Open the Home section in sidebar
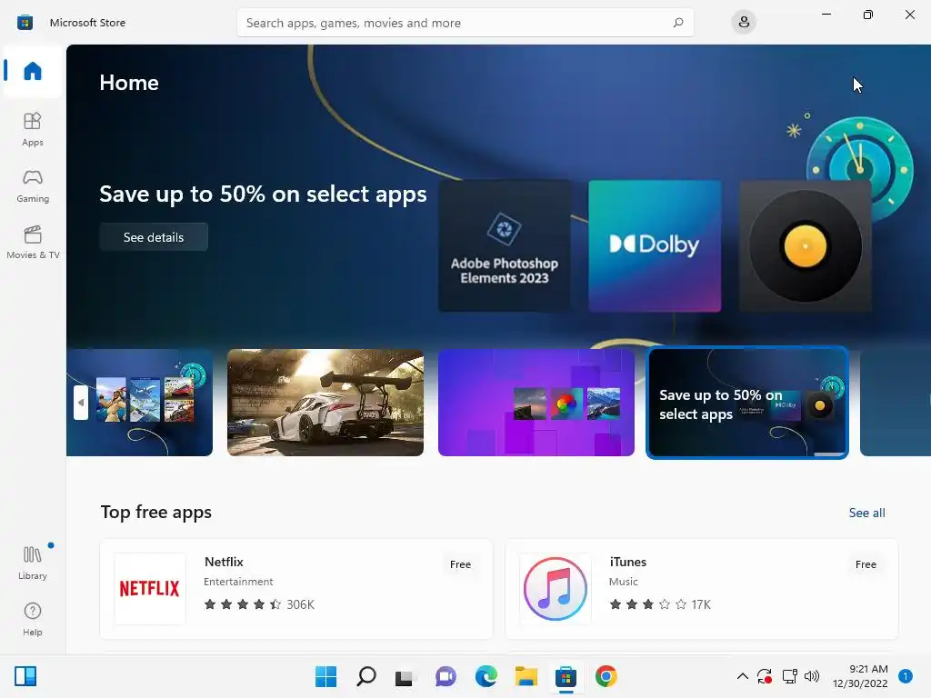 coord(33,71)
